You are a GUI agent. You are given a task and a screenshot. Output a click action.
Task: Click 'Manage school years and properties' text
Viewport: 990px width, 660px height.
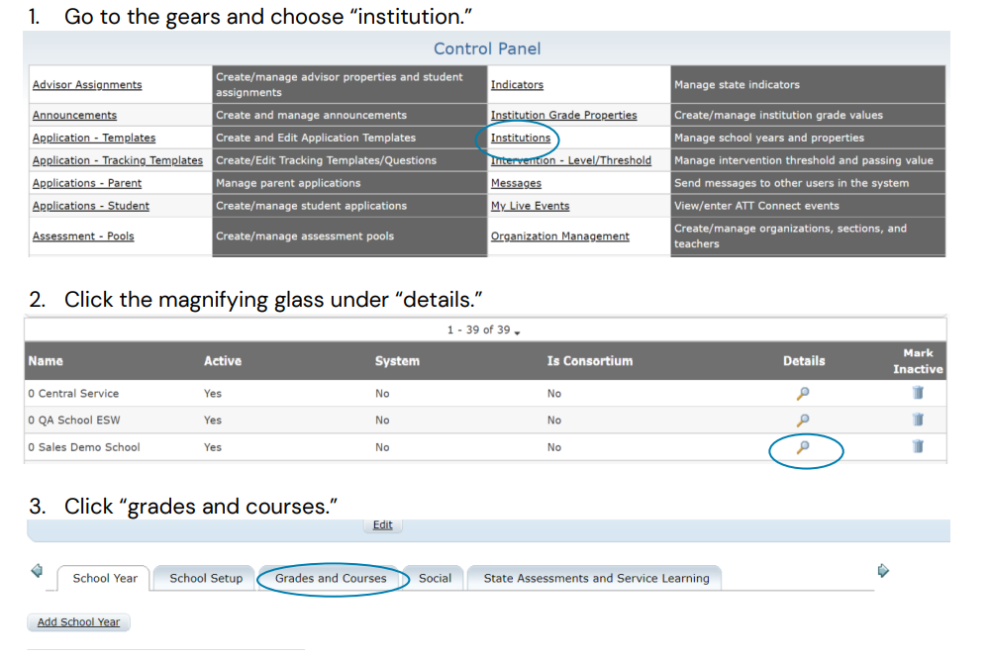[769, 138]
